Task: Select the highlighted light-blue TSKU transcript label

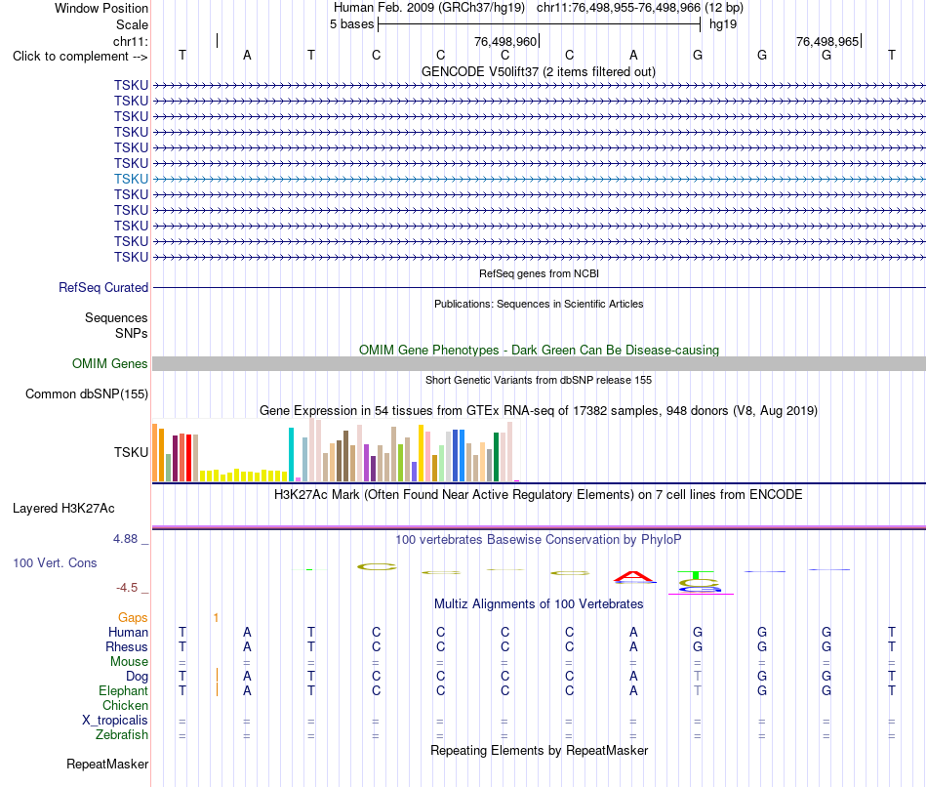Action: [x=132, y=179]
